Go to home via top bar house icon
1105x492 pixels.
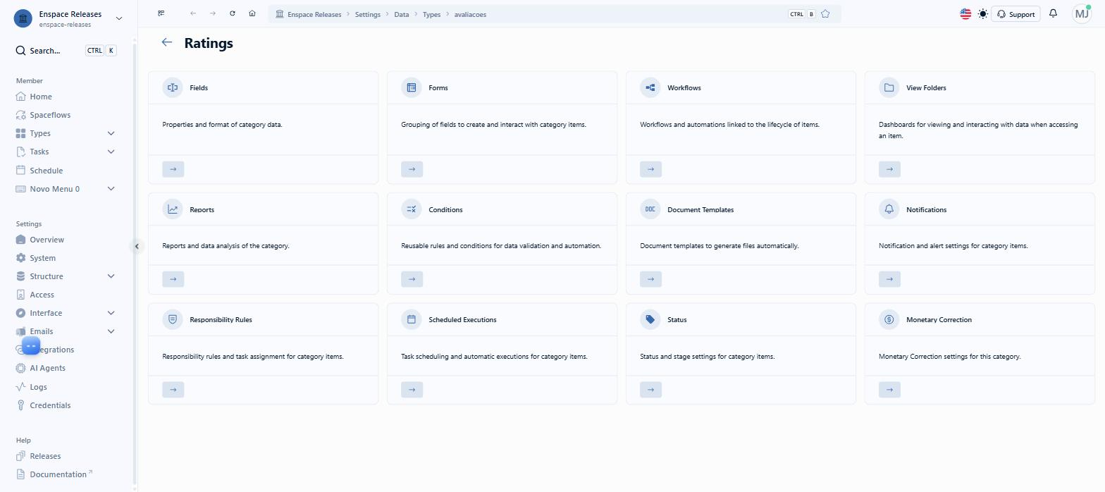click(252, 13)
